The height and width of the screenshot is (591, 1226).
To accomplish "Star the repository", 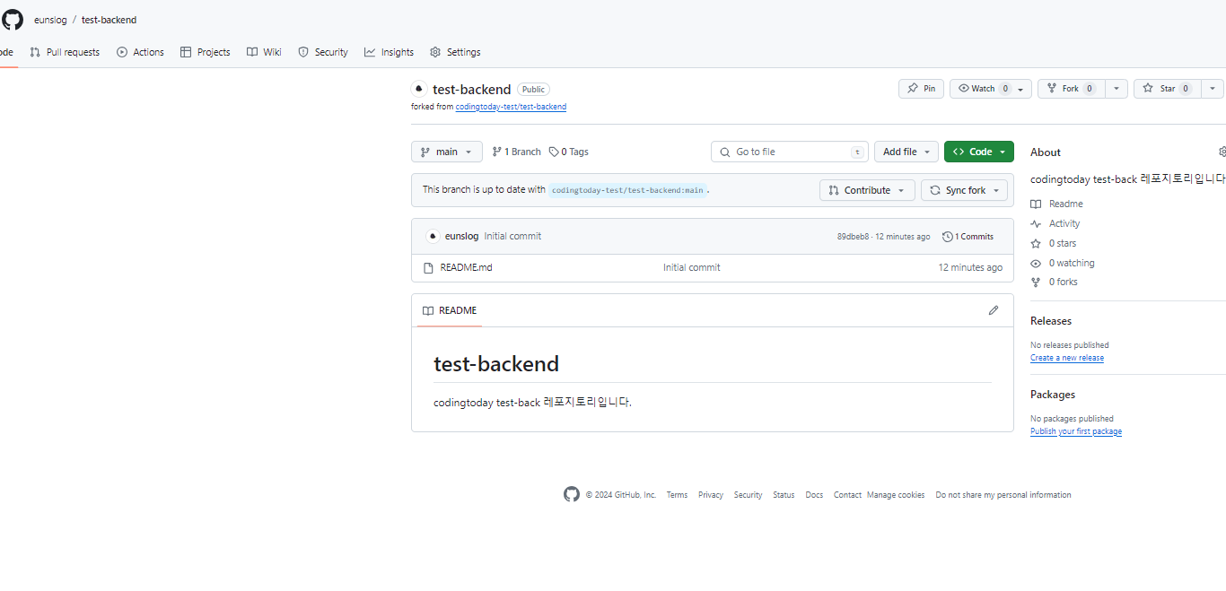I will pyautogui.click(x=1166, y=89).
